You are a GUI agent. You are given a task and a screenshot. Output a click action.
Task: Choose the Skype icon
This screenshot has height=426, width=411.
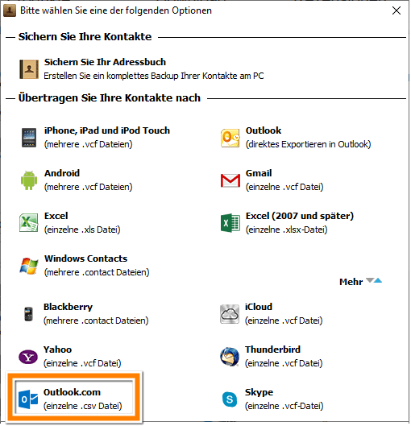point(230,399)
